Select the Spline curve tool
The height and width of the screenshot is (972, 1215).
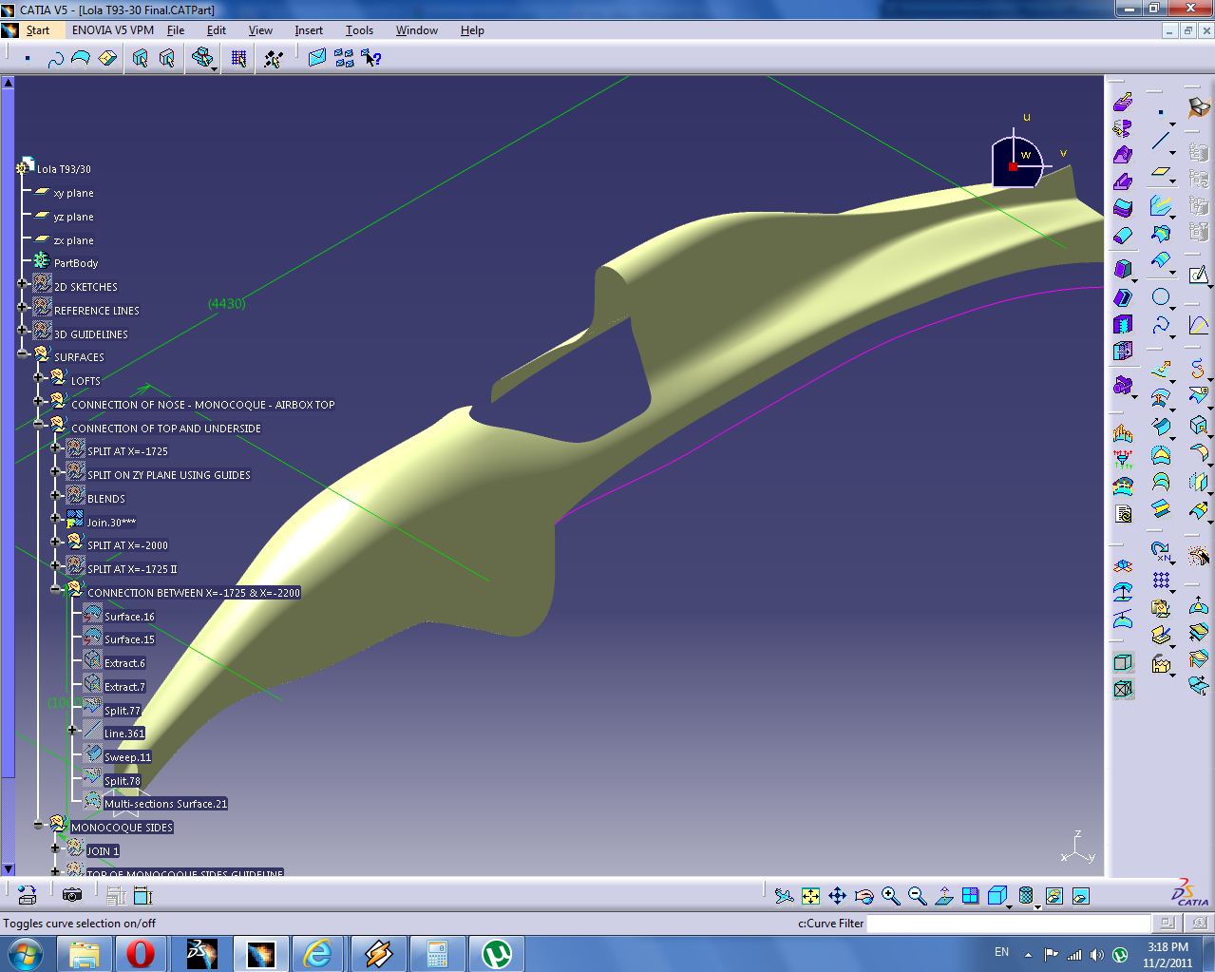[x=1160, y=326]
